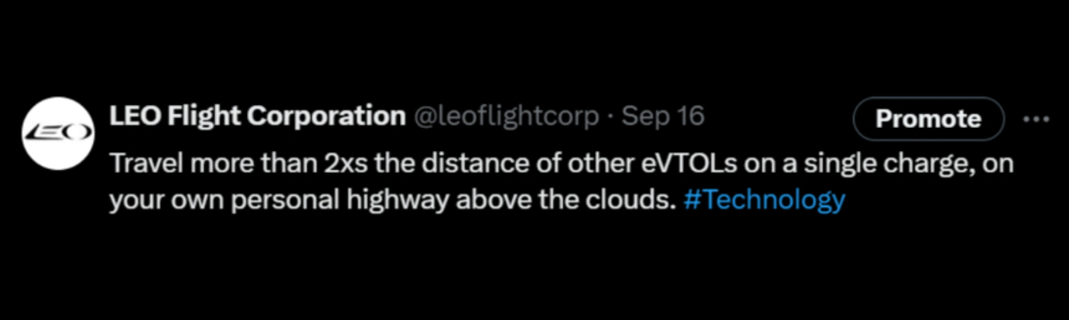
Task: Open the #Technology hashtag link
Action: point(764,200)
